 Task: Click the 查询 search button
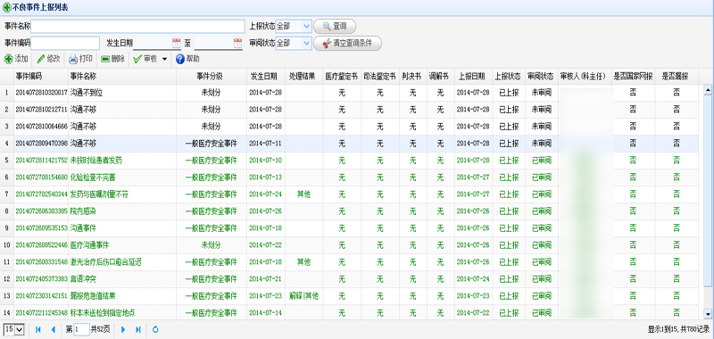[335, 27]
